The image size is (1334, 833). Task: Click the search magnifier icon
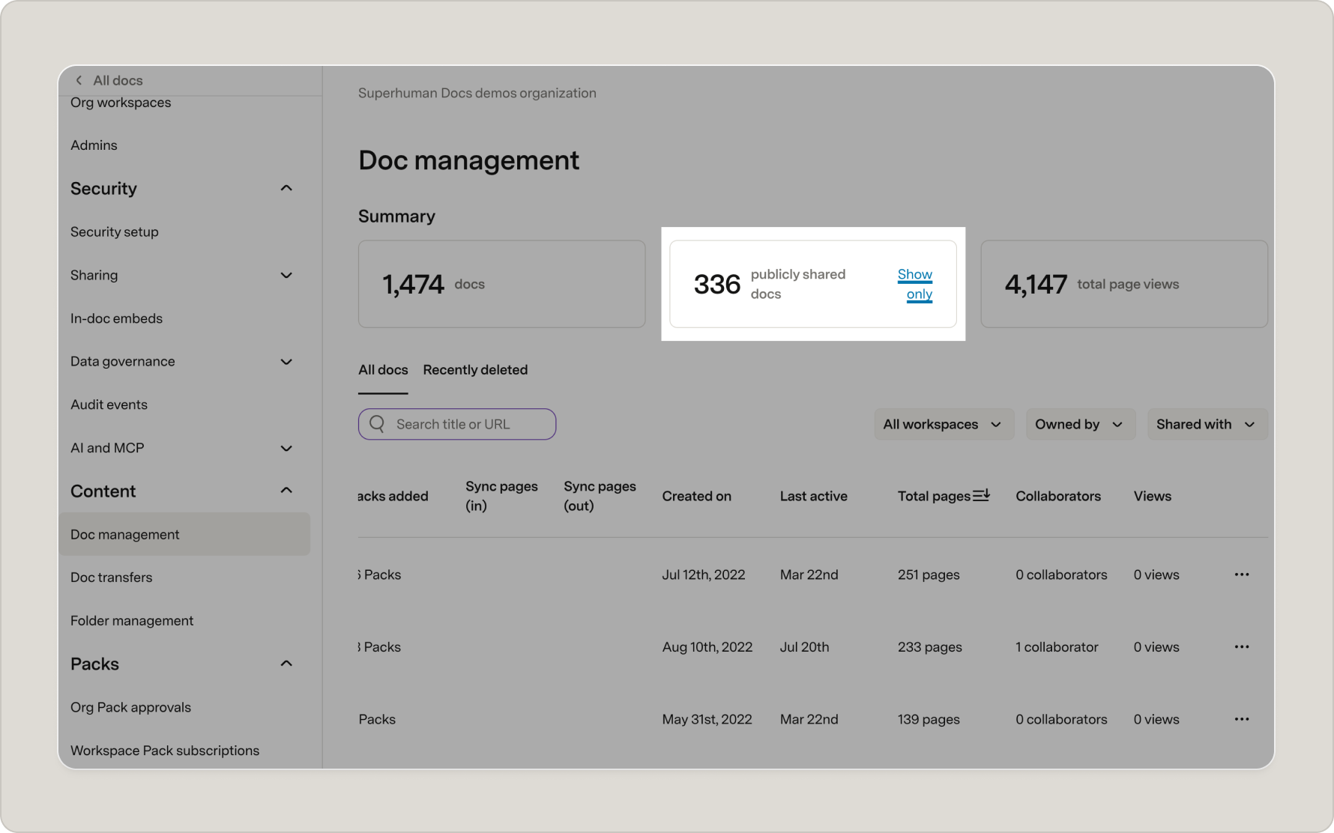pyautogui.click(x=377, y=424)
